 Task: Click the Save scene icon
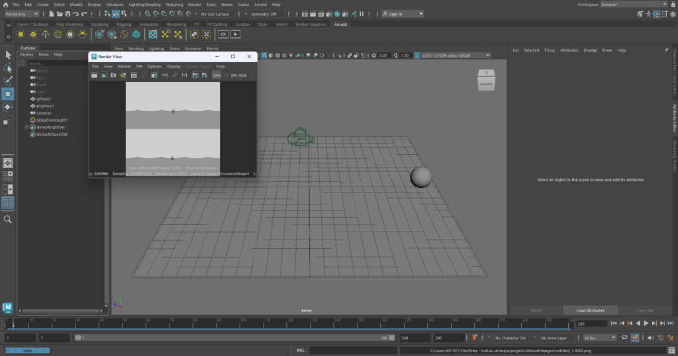[68, 14]
